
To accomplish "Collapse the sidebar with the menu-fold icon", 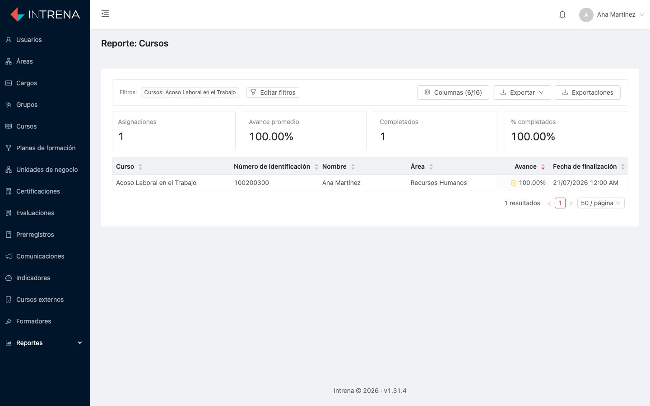I will (105, 14).
